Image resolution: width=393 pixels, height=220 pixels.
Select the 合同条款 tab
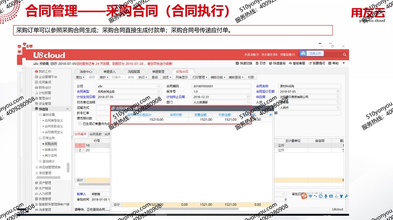click(x=96, y=134)
